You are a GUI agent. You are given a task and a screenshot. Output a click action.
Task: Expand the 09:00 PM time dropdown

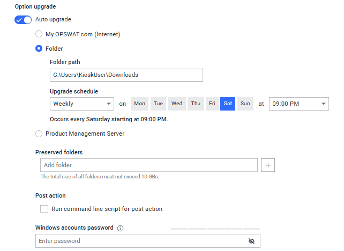point(299,104)
